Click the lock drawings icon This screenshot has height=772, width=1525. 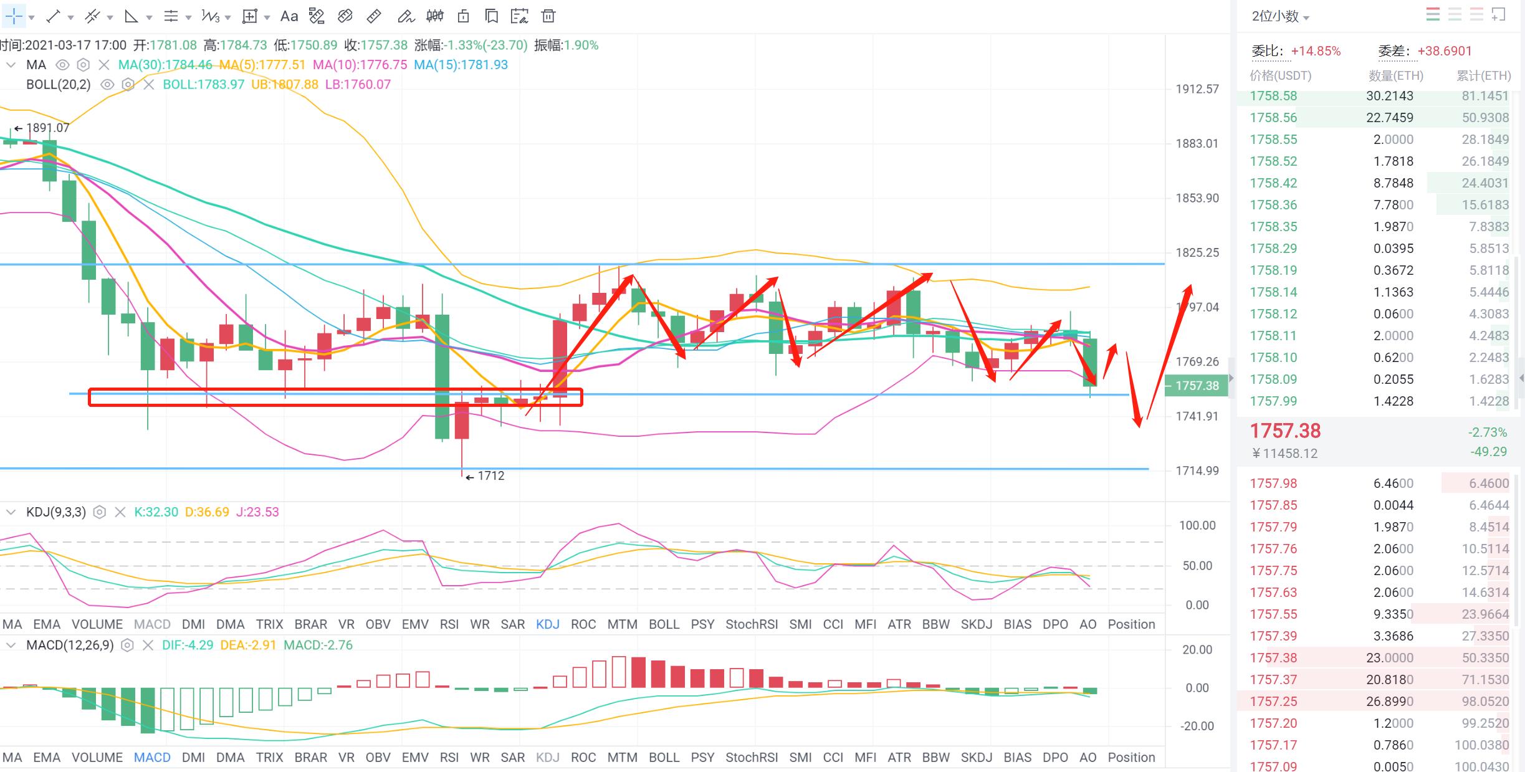pos(463,16)
